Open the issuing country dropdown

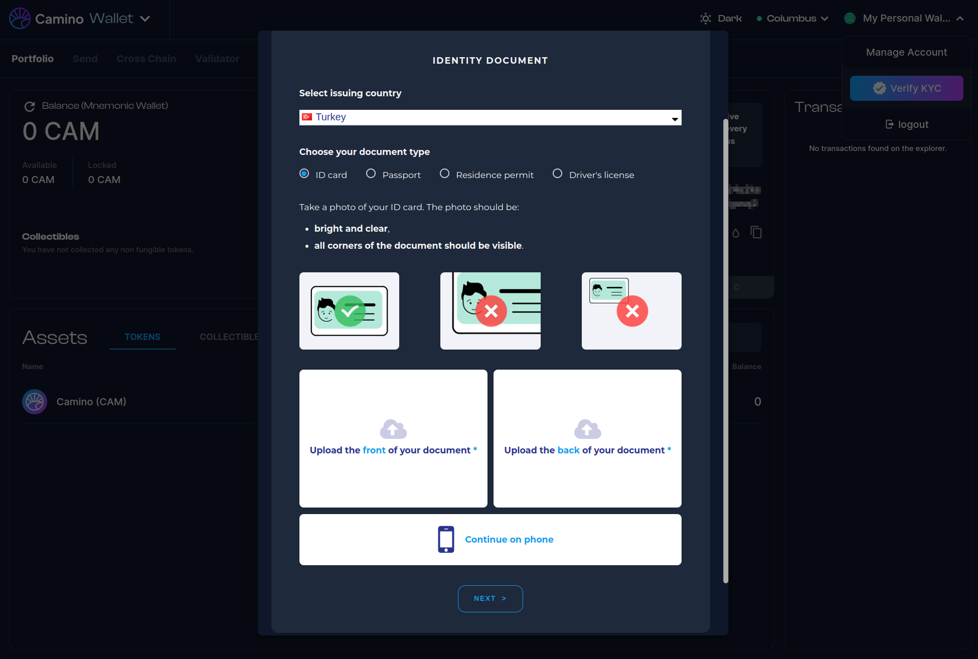[490, 117]
